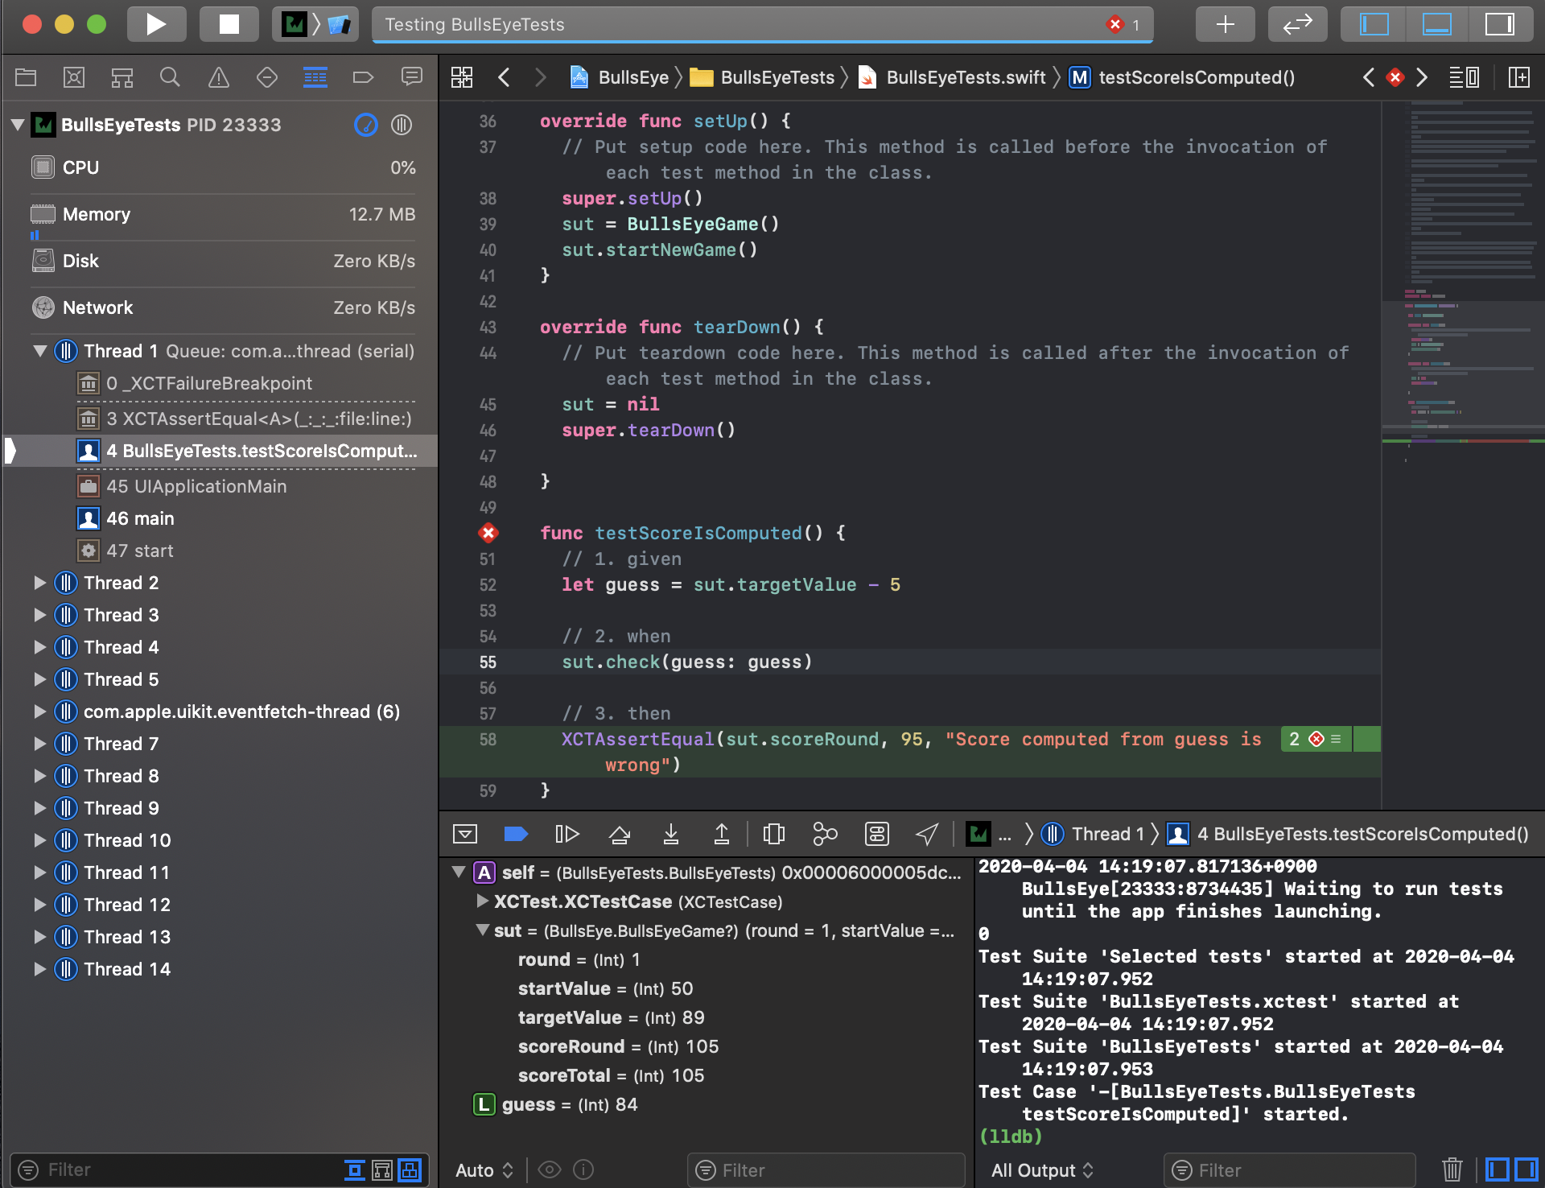The width and height of the screenshot is (1545, 1188).
Task: Open the All Output dropdown
Action: point(1042,1170)
